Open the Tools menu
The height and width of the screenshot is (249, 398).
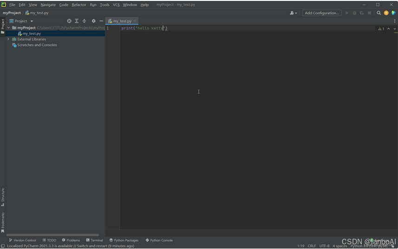104,5
